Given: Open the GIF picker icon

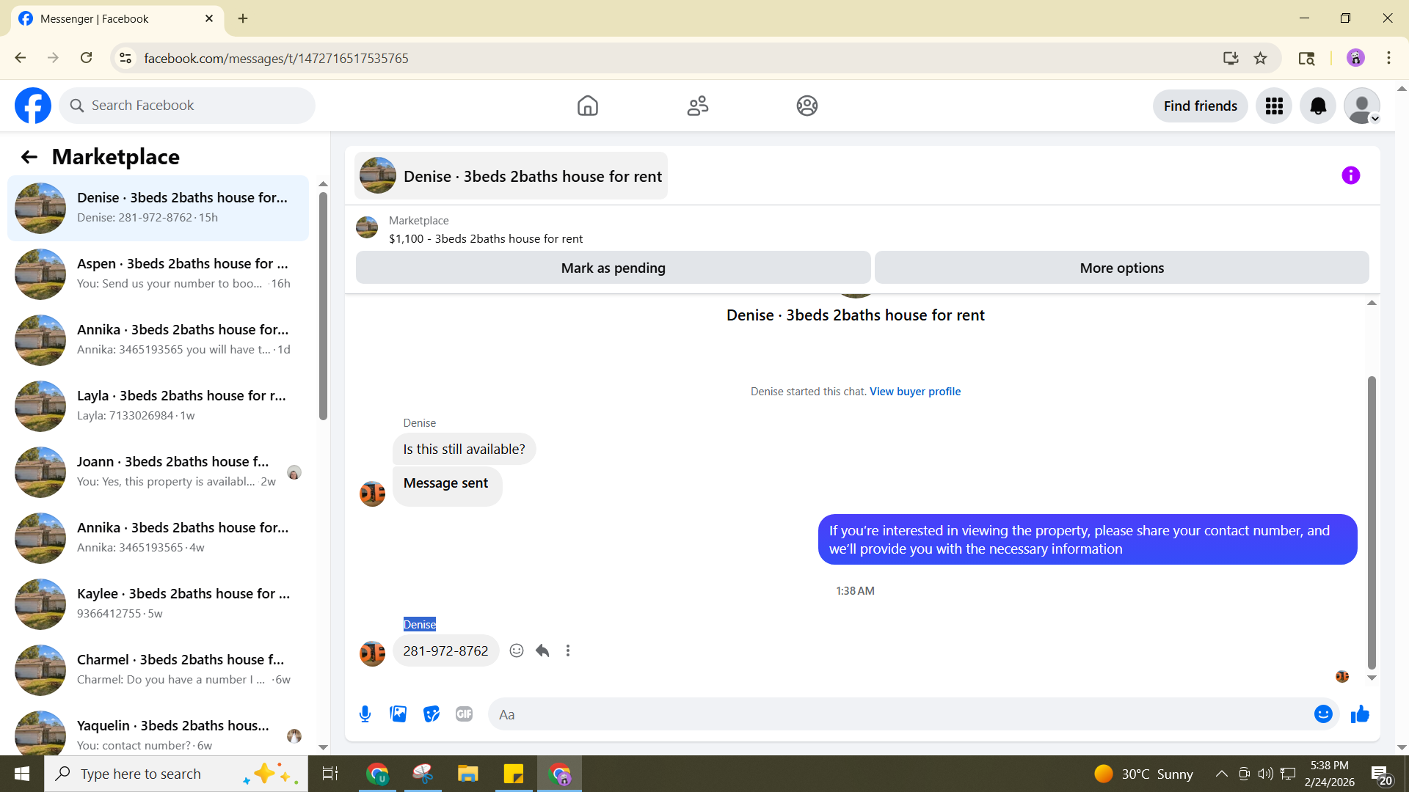Looking at the screenshot, I should coord(464,714).
